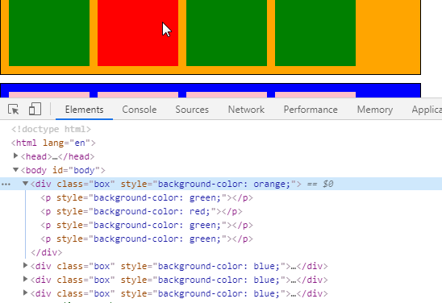The width and height of the screenshot is (442, 303).
Task: Collapse the orange box div node
Action: (x=25, y=184)
